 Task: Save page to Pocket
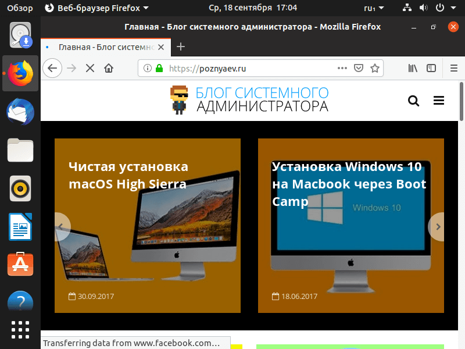[x=359, y=68]
